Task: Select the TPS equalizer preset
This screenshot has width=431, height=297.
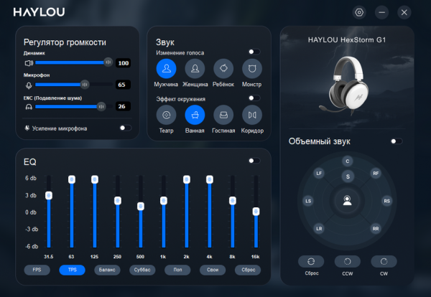Action: click(73, 270)
